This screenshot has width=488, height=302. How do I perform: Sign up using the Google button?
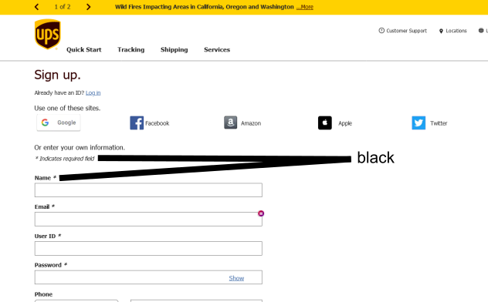(x=59, y=122)
